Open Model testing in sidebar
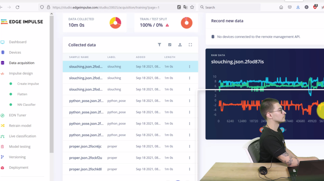324x181 pixels. pyautogui.click(x=20, y=147)
